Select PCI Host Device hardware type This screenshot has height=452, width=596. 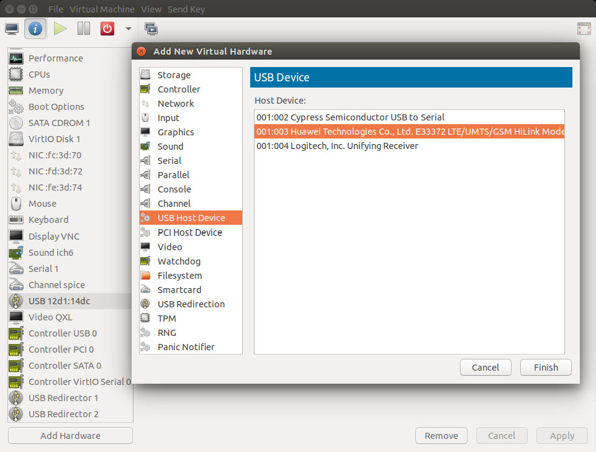click(189, 232)
